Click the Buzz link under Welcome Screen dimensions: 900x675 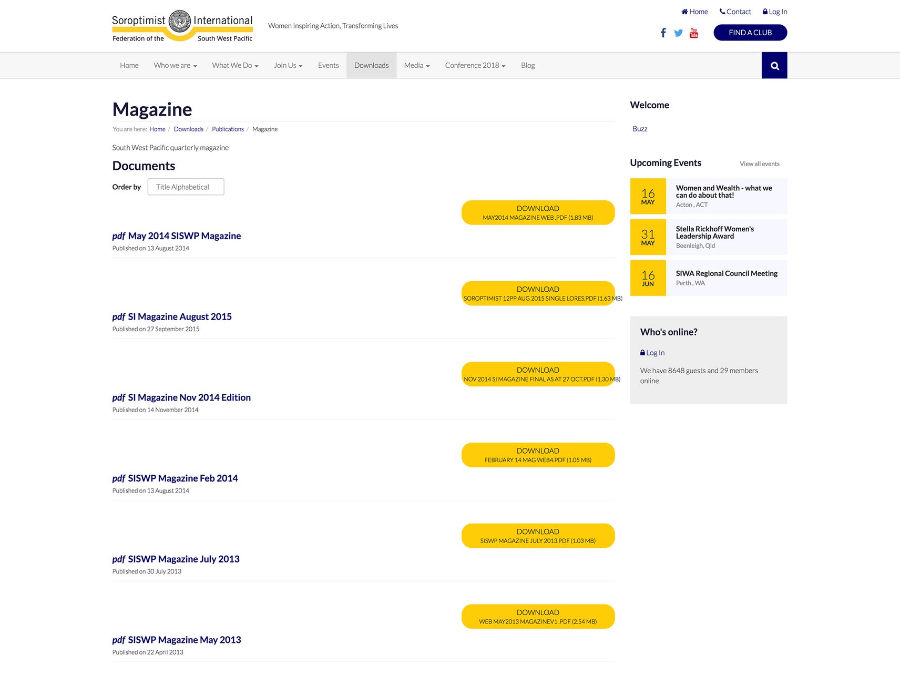pyautogui.click(x=640, y=129)
